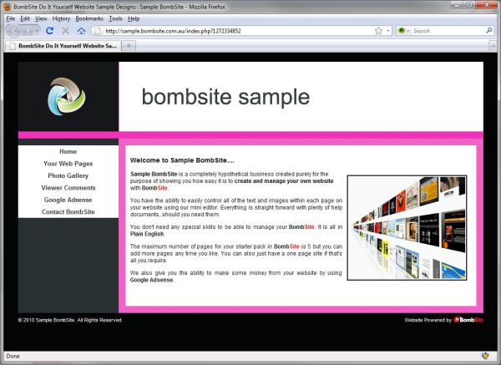The image size is (501, 365).
Task: Open the History menu
Action: [61, 18]
